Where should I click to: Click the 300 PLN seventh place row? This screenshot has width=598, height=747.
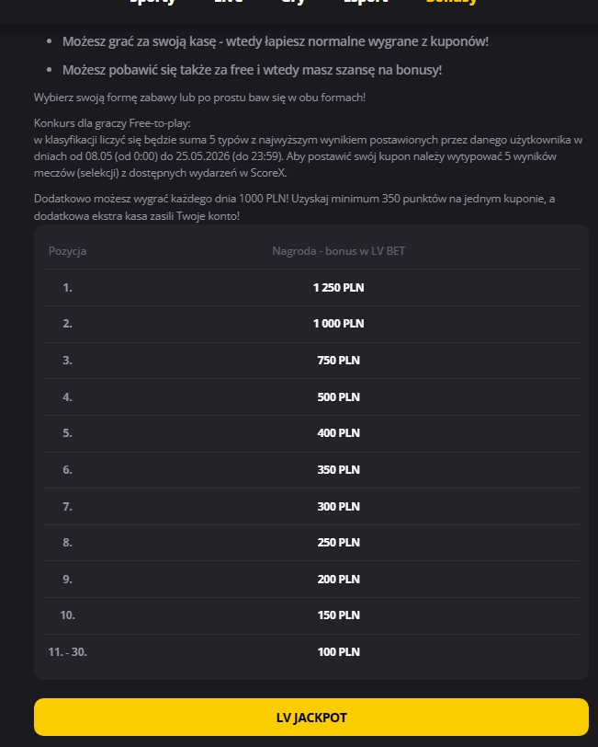[x=311, y=506]
